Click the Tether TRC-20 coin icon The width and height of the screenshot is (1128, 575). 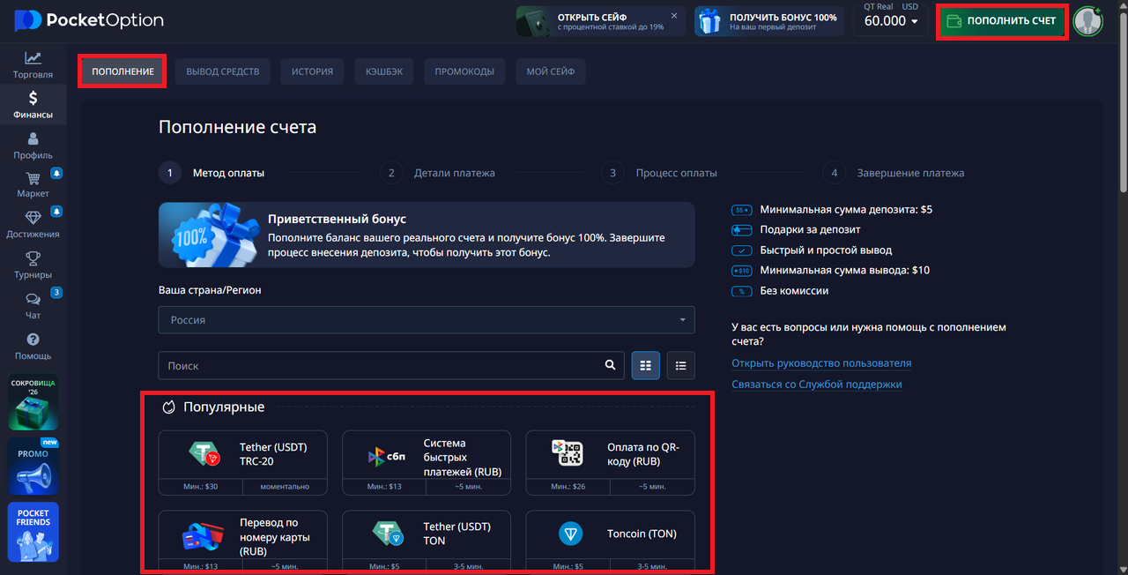(204, 454)
